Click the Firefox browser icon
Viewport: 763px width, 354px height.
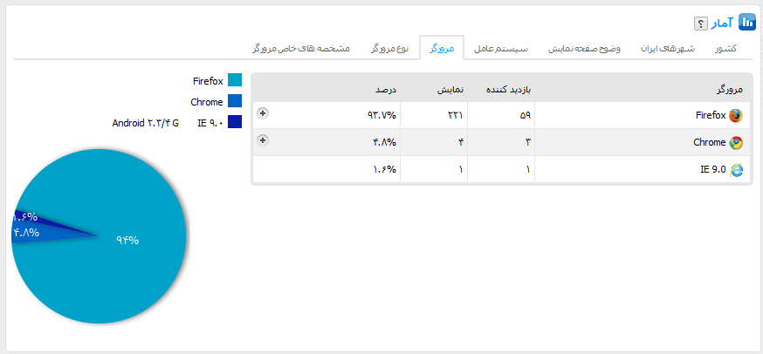click(x=735, y=115)
